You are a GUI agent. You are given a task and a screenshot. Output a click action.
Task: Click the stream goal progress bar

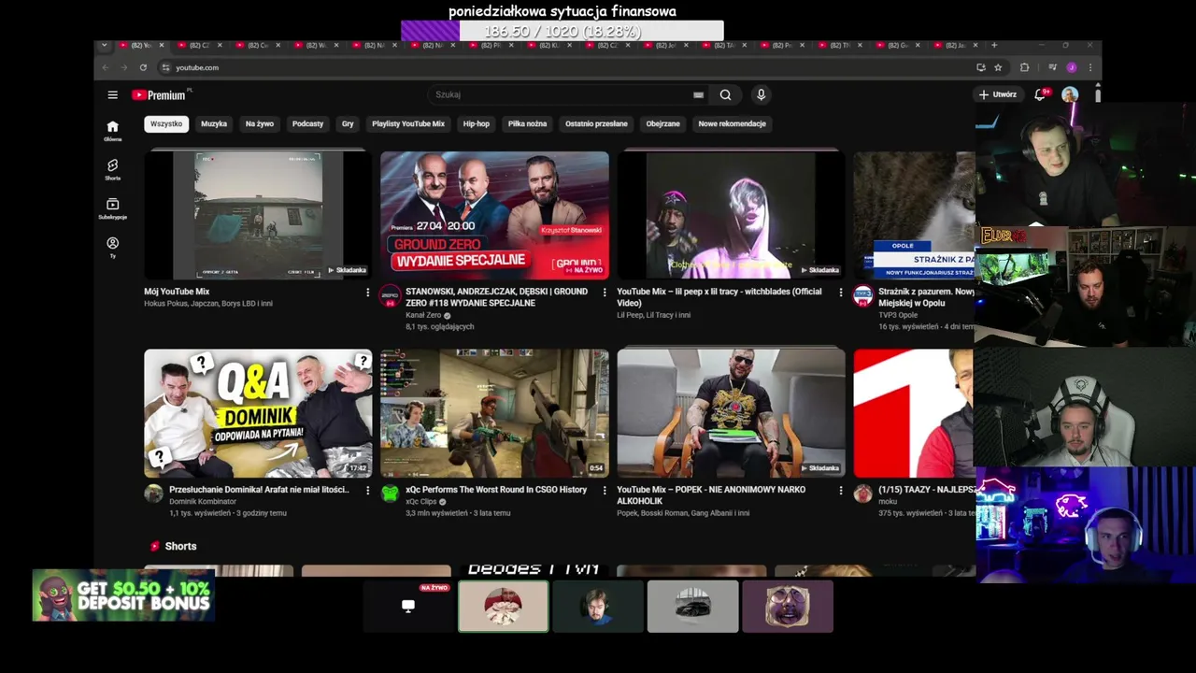(x=562, y=31)
